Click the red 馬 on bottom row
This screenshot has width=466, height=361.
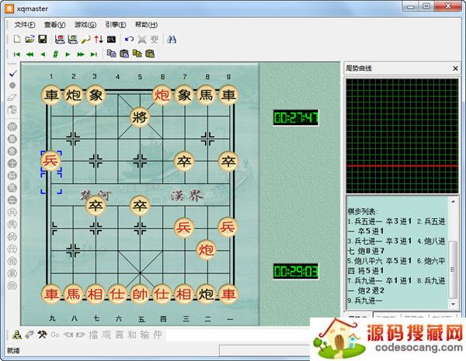[73, 294]
